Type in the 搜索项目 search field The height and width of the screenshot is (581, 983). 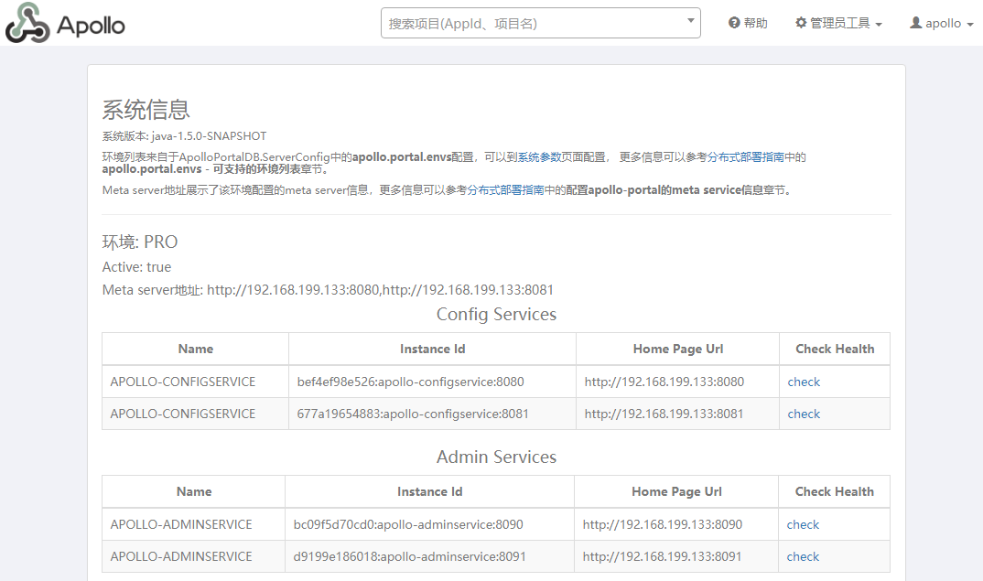(531, 23)
